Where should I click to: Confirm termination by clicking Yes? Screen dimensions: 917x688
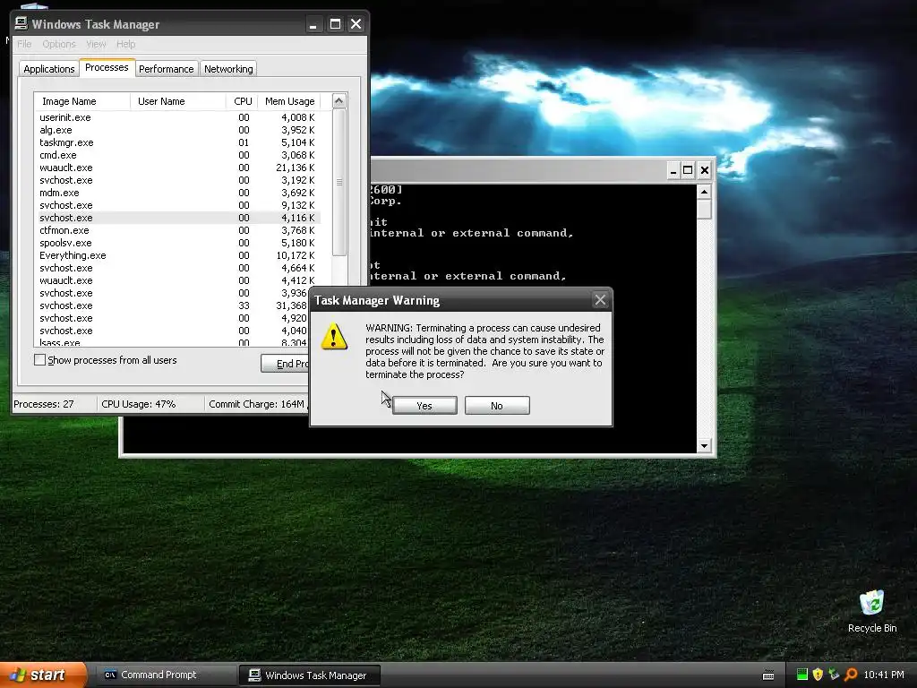(424, 406)
